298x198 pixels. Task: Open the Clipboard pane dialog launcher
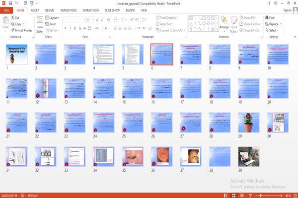[33, 37]
